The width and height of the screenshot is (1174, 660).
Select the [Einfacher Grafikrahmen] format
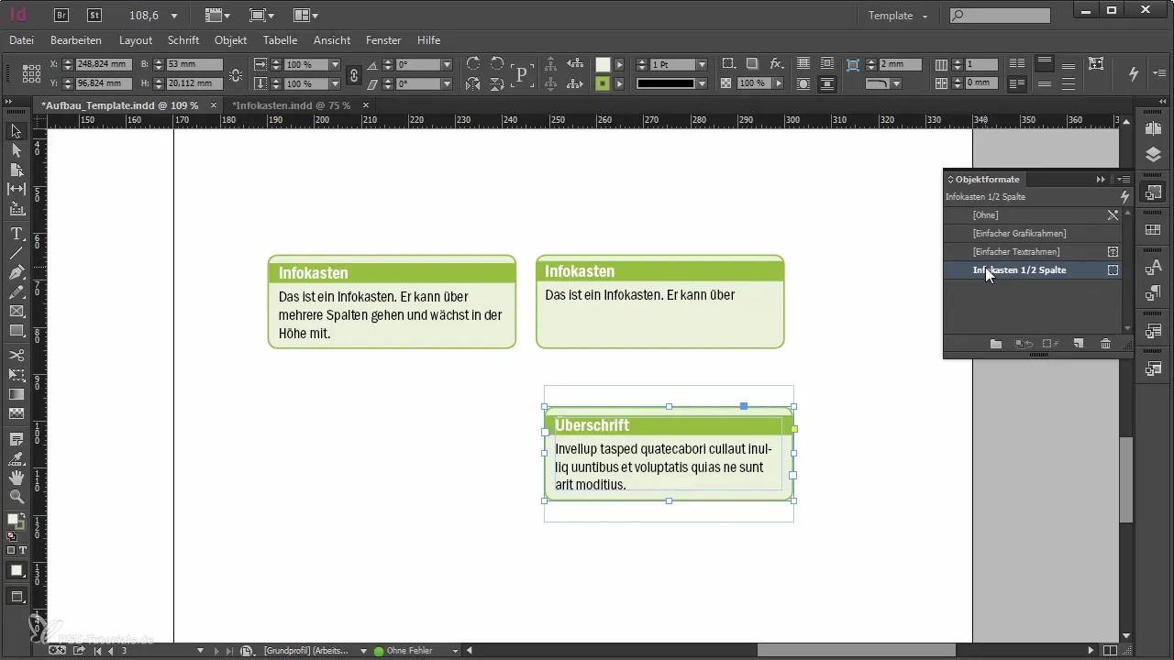tap(1033, 234)
